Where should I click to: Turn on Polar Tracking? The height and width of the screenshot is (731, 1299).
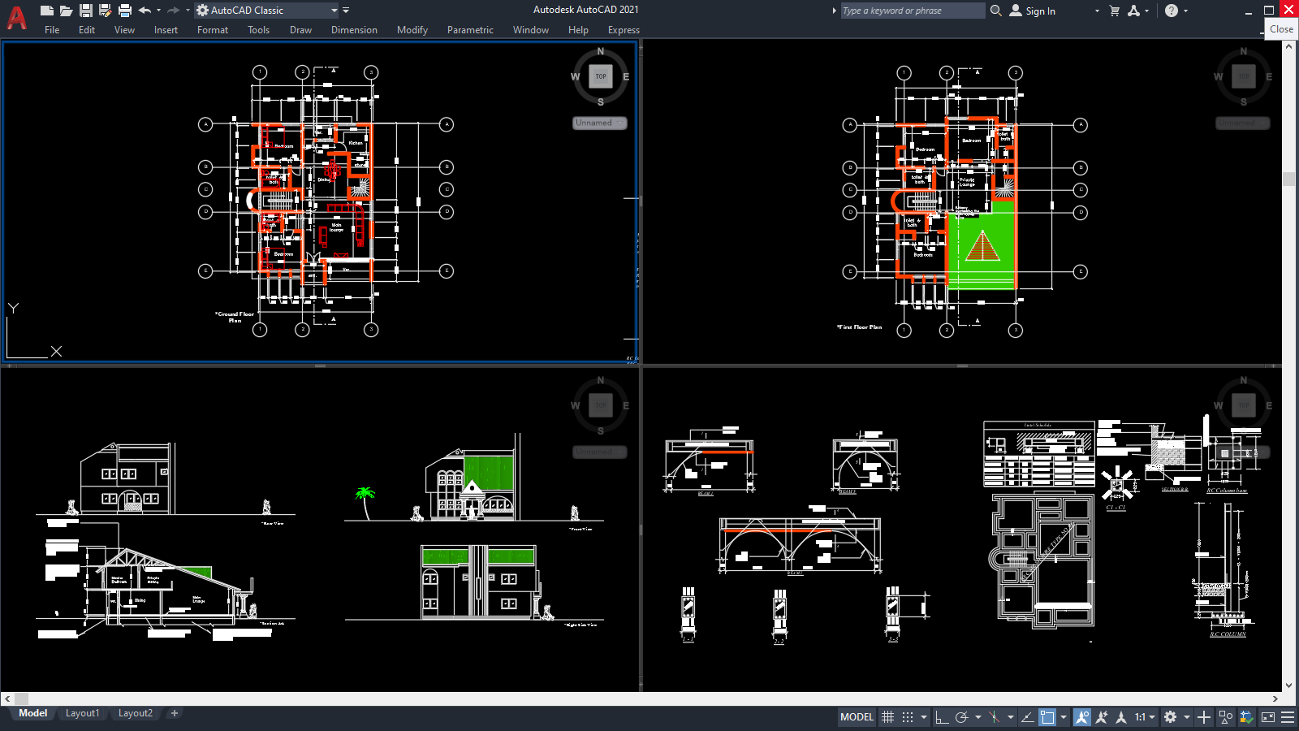964,716
